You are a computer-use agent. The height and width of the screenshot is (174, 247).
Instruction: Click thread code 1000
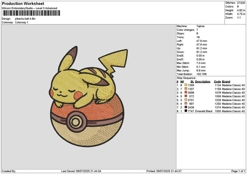pyautogui.click(x=218, y=111)
